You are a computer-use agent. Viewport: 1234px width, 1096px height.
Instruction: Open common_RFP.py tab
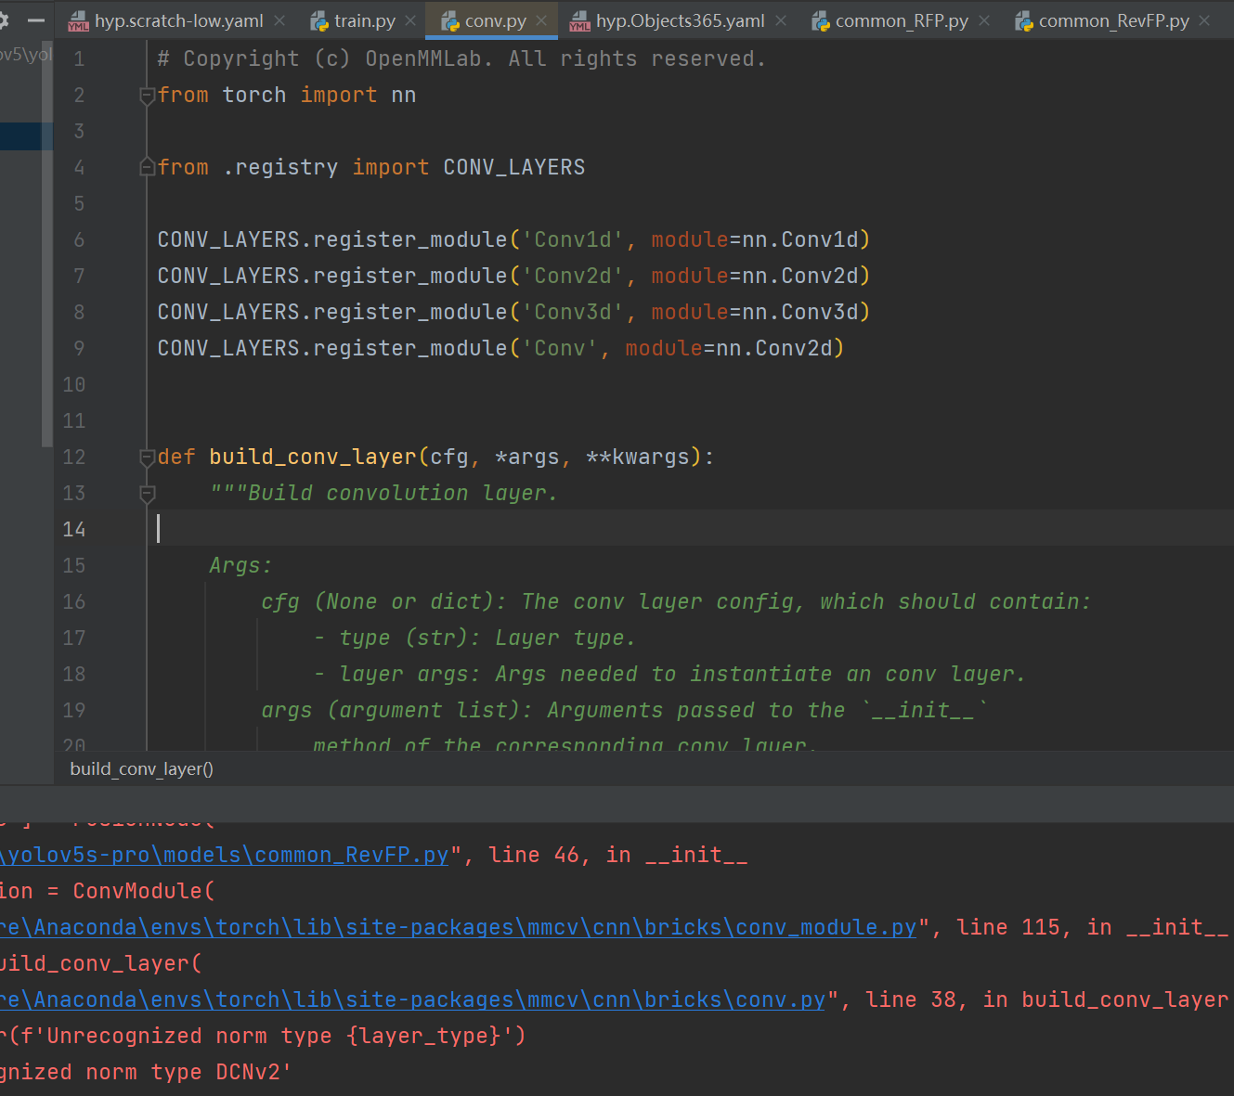[902, 20]
